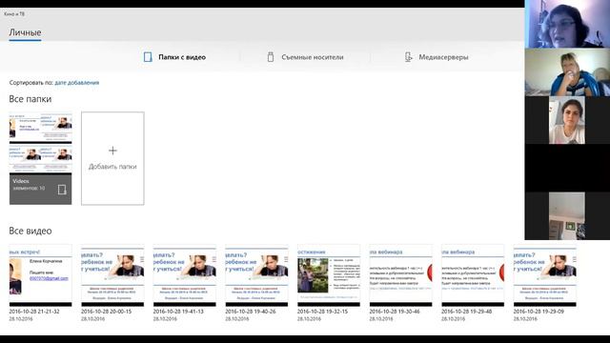Viewport: 610px width, 343px height.
Task: Open video 2016-10-28 19-40-26 thumbnail
Action: 256,275
